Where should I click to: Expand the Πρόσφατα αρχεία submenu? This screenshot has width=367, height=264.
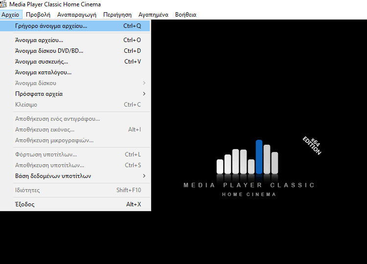point(75,94)
